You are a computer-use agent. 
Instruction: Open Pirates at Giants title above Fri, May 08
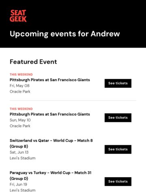coord(50,80)
